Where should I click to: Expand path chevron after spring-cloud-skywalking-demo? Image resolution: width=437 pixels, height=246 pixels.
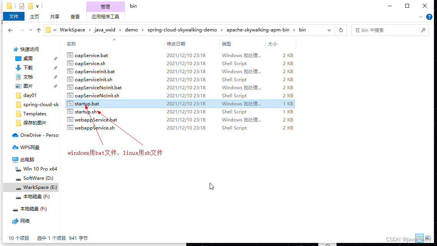point(222,30)
